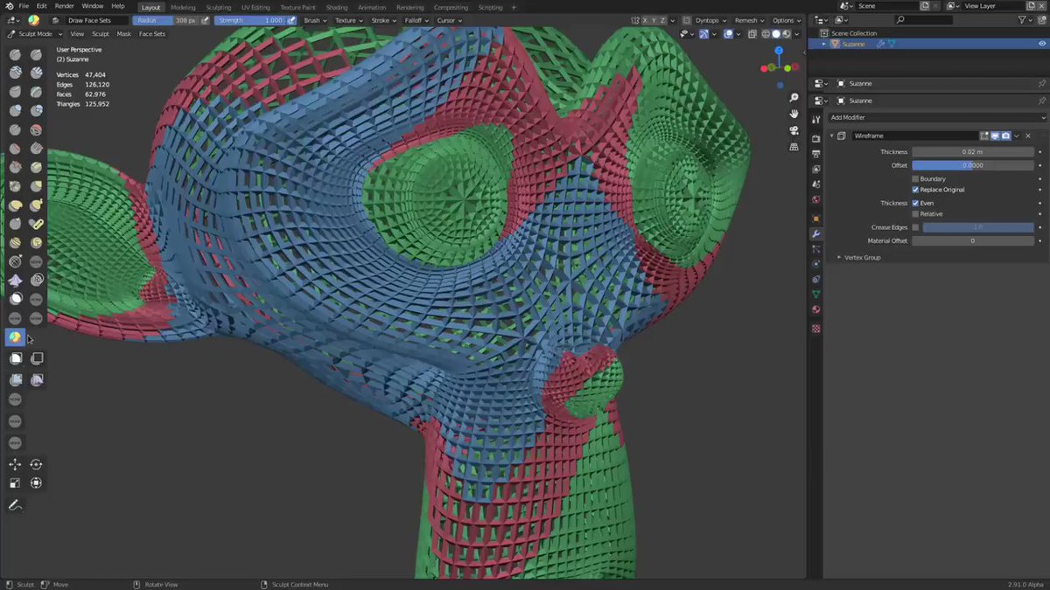Viewport: 1050px width, 590px height.
Task: Toggle Wireframe modifier render visibility
Action: 1005,135
